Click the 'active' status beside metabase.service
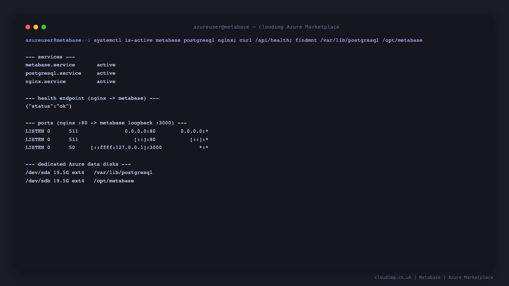 tap(106, 65)
